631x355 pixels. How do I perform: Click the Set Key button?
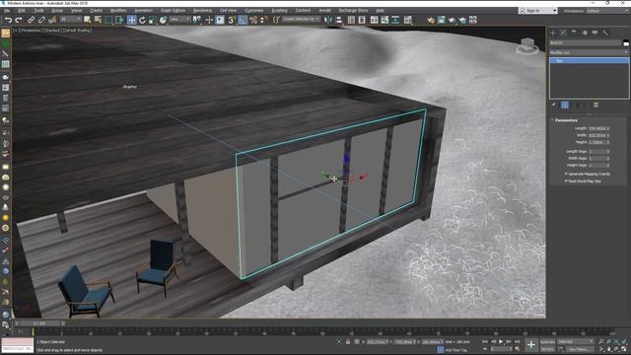548,349
